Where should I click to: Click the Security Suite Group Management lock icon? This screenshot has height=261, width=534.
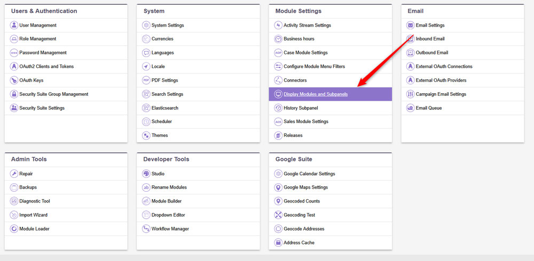tap(14, 94)
